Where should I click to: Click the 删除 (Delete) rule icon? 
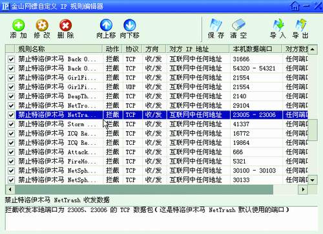click(65, 26)
